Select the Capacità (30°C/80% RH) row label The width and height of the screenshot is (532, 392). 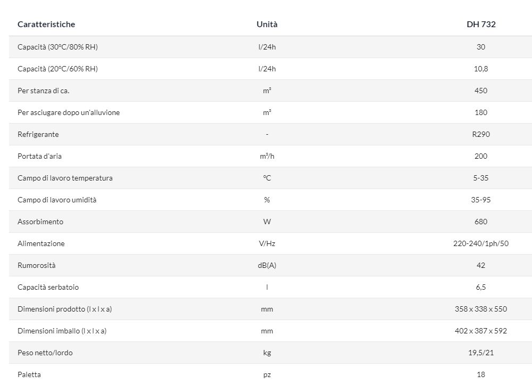click(x=57, y=47)
